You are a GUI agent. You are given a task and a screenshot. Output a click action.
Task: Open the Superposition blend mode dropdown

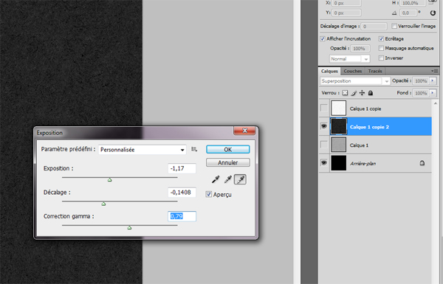[x=355, y=81]
